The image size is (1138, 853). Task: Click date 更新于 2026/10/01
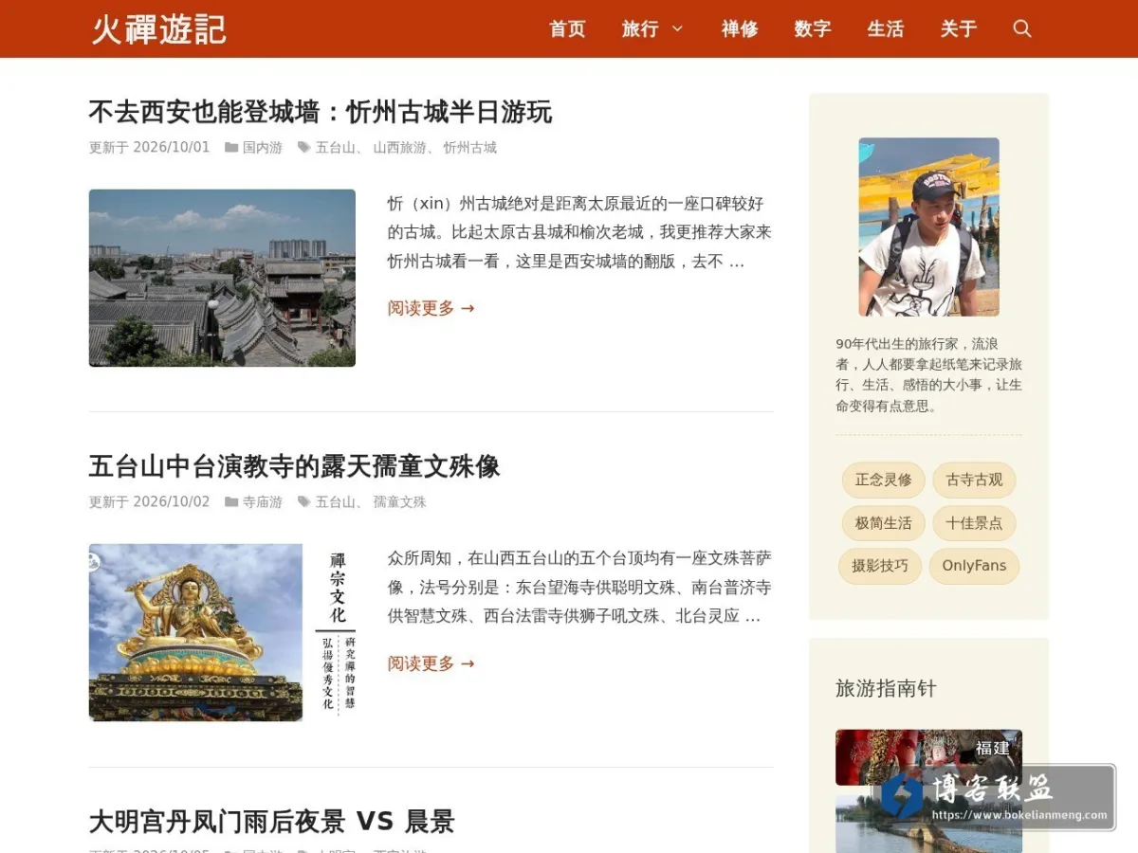tap(149, 148)
